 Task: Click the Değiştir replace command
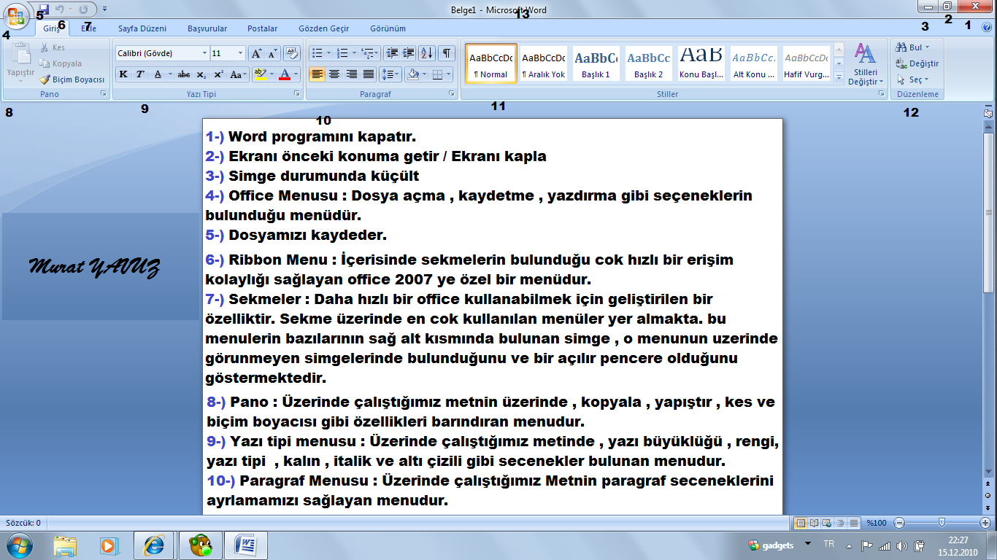click(x=918, y=63)
